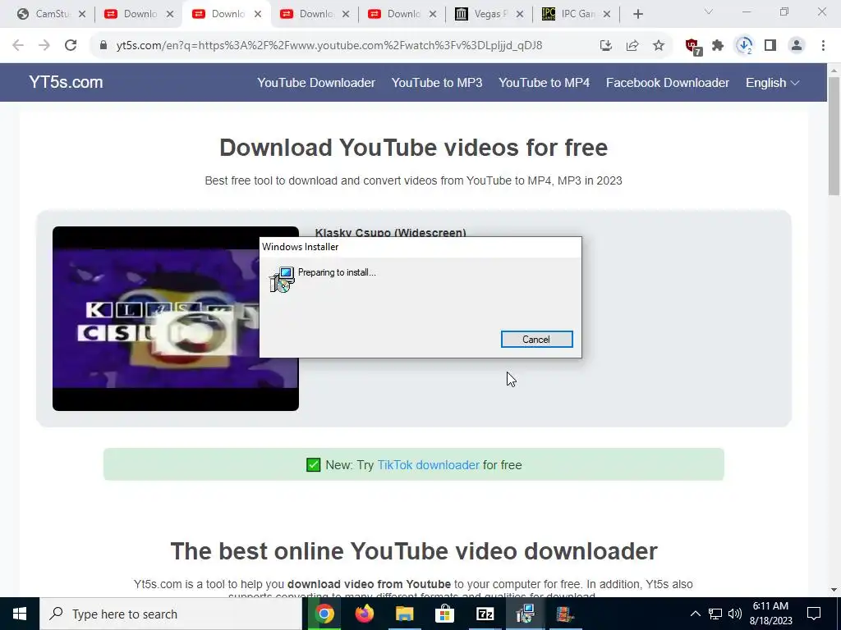Open Chrome from the taskbar
841x630 pixels.
(324, 614)
